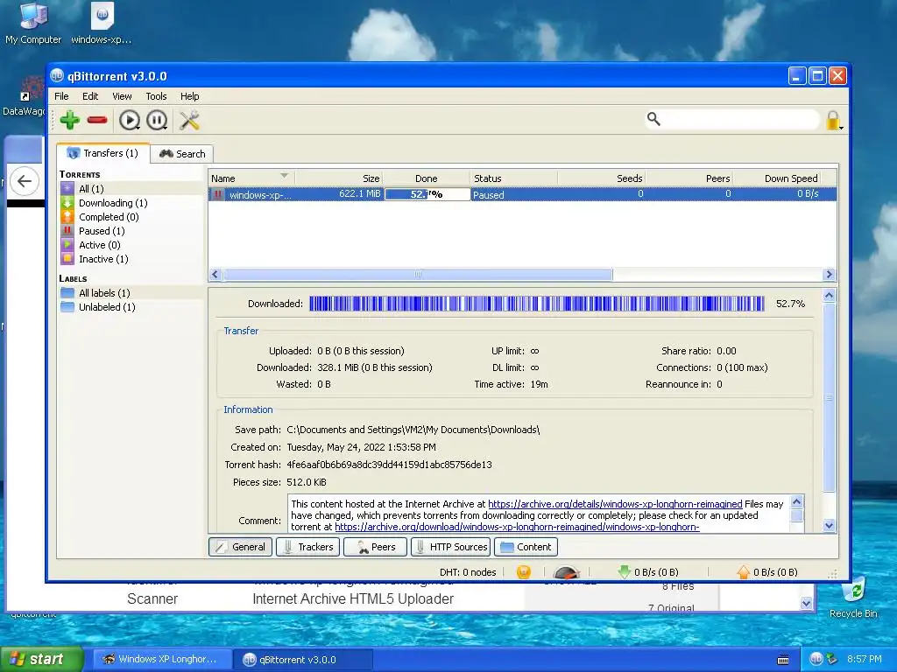The image size is (897, 672).
Task: Sort by the Size column header
Action: [339, 178]
